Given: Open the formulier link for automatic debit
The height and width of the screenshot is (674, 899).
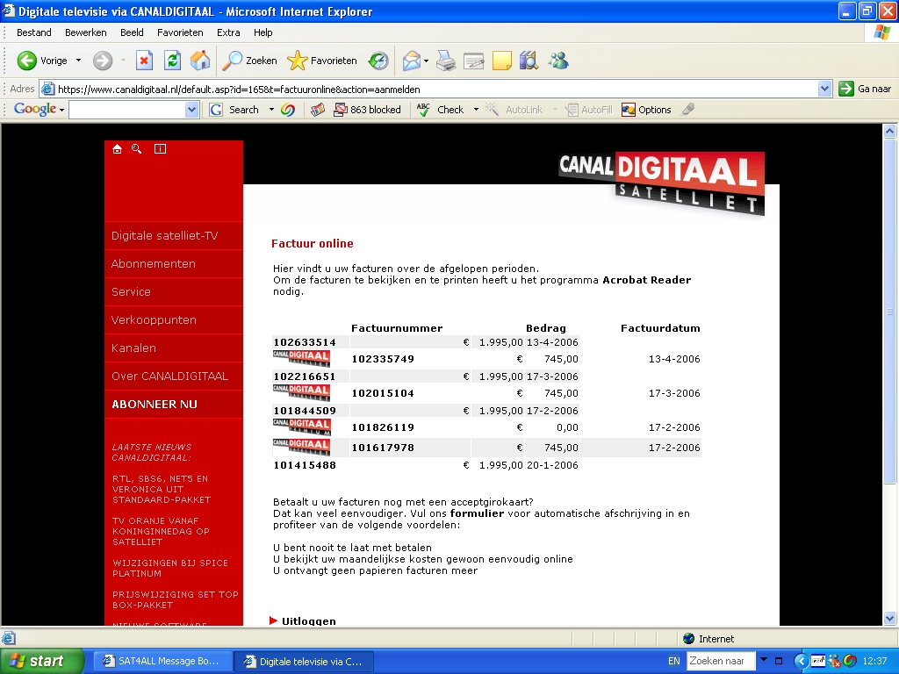Looking at the screenshot, I should point(477,513).
